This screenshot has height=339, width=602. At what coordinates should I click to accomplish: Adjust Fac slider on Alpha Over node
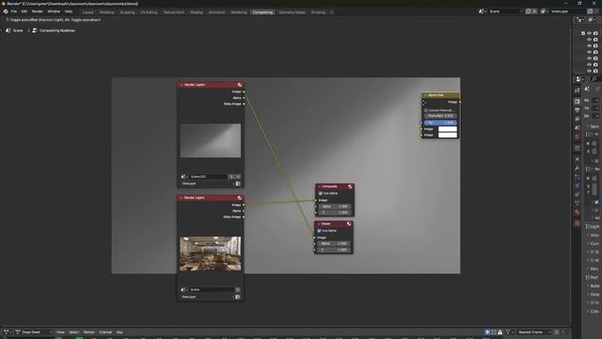pyautogui.click(x=440, y=122)
